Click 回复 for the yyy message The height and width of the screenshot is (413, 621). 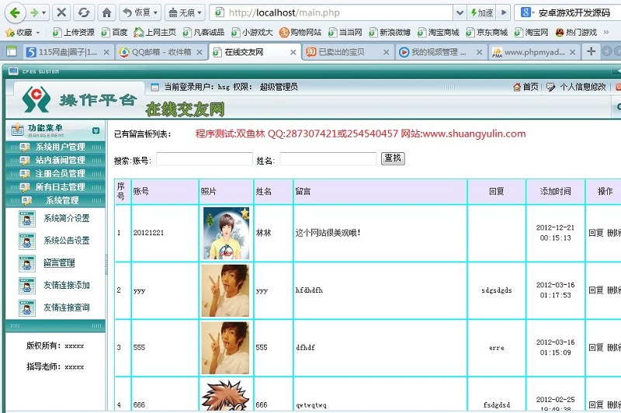point(595,290)
